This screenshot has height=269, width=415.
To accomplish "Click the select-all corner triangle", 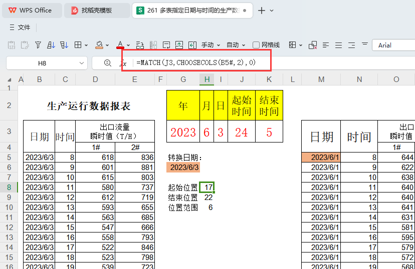I will point(10,79).
